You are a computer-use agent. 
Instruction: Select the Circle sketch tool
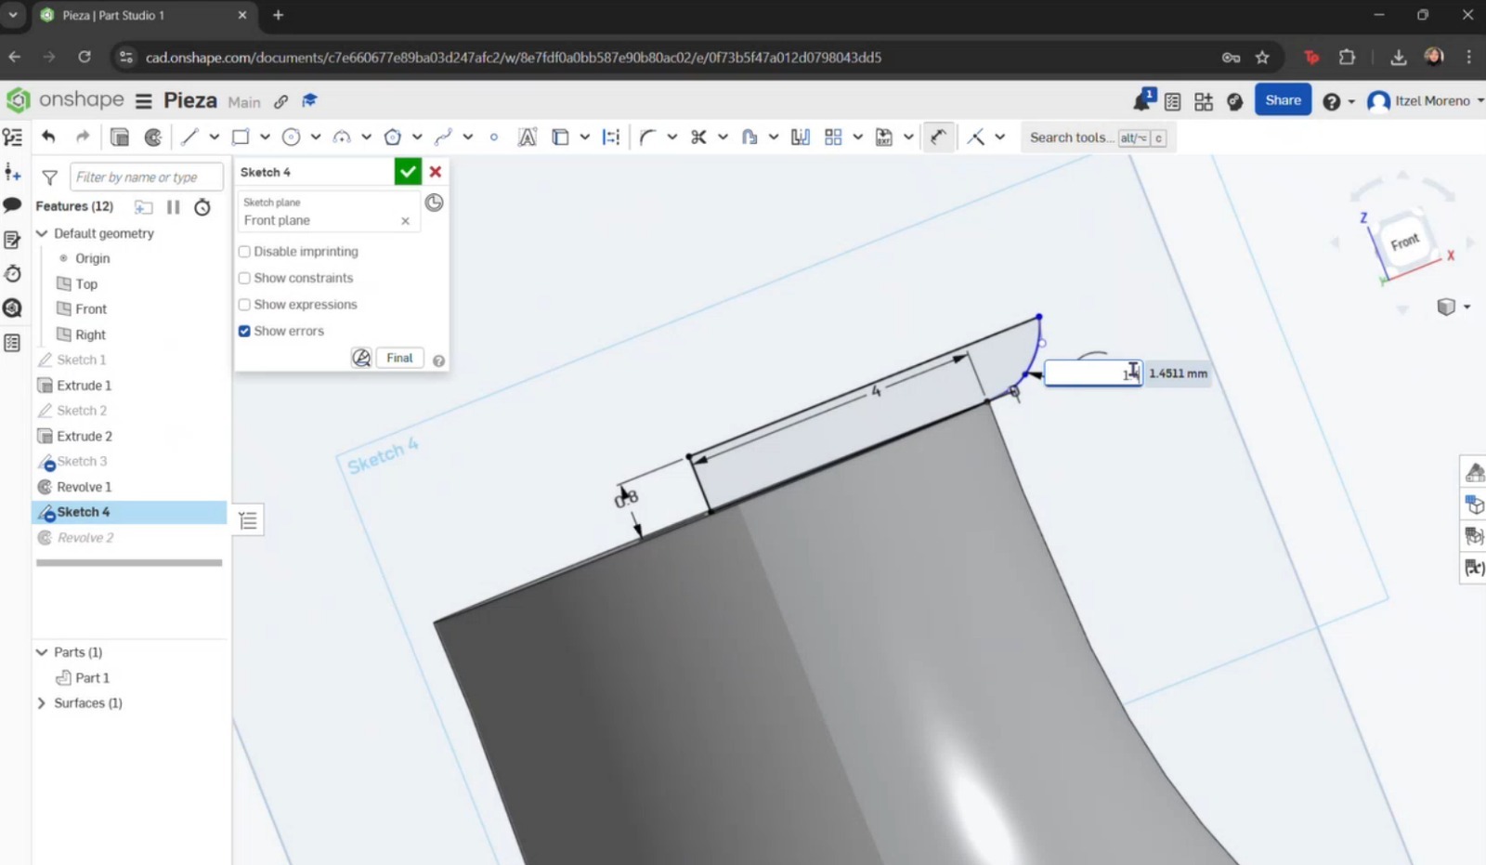pyautogui.click(x=290, y=137)
